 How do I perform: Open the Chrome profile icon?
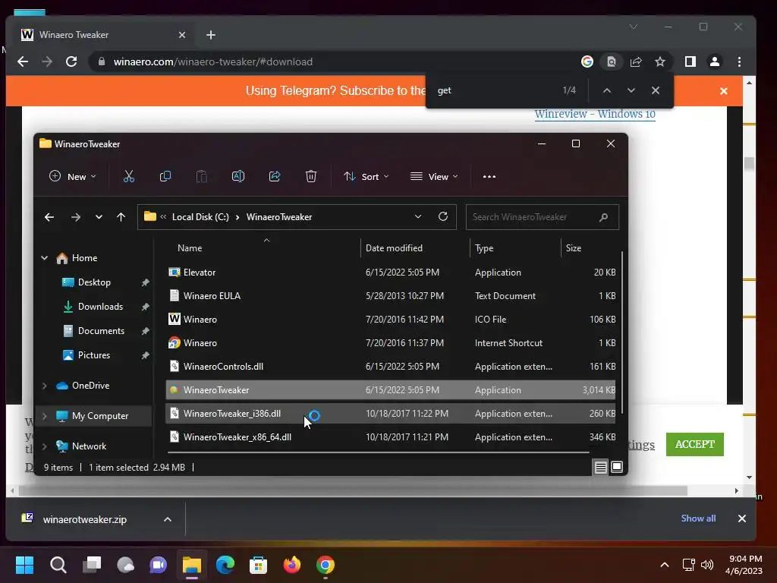coord(715,61)
